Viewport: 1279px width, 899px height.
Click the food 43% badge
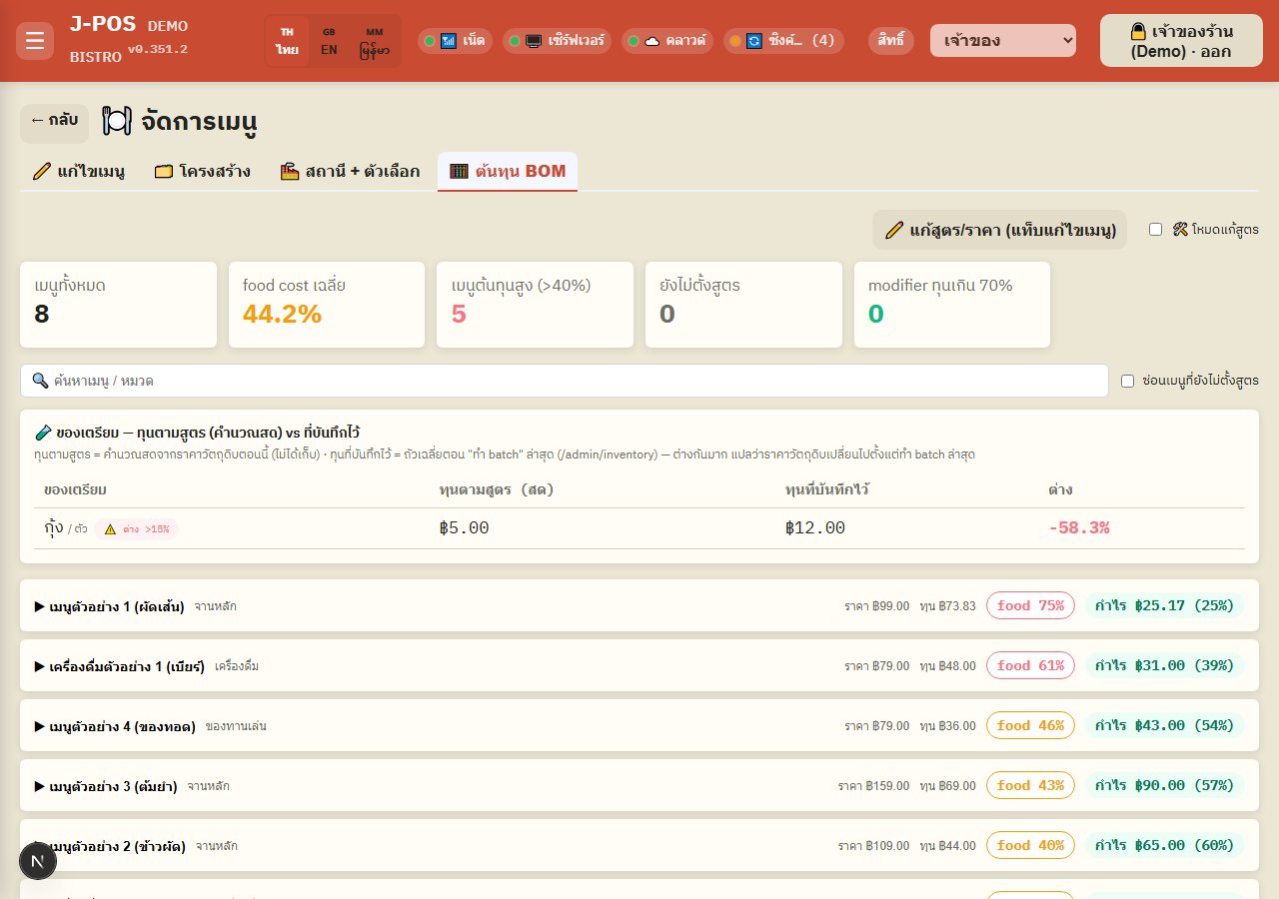[1030, 785]
